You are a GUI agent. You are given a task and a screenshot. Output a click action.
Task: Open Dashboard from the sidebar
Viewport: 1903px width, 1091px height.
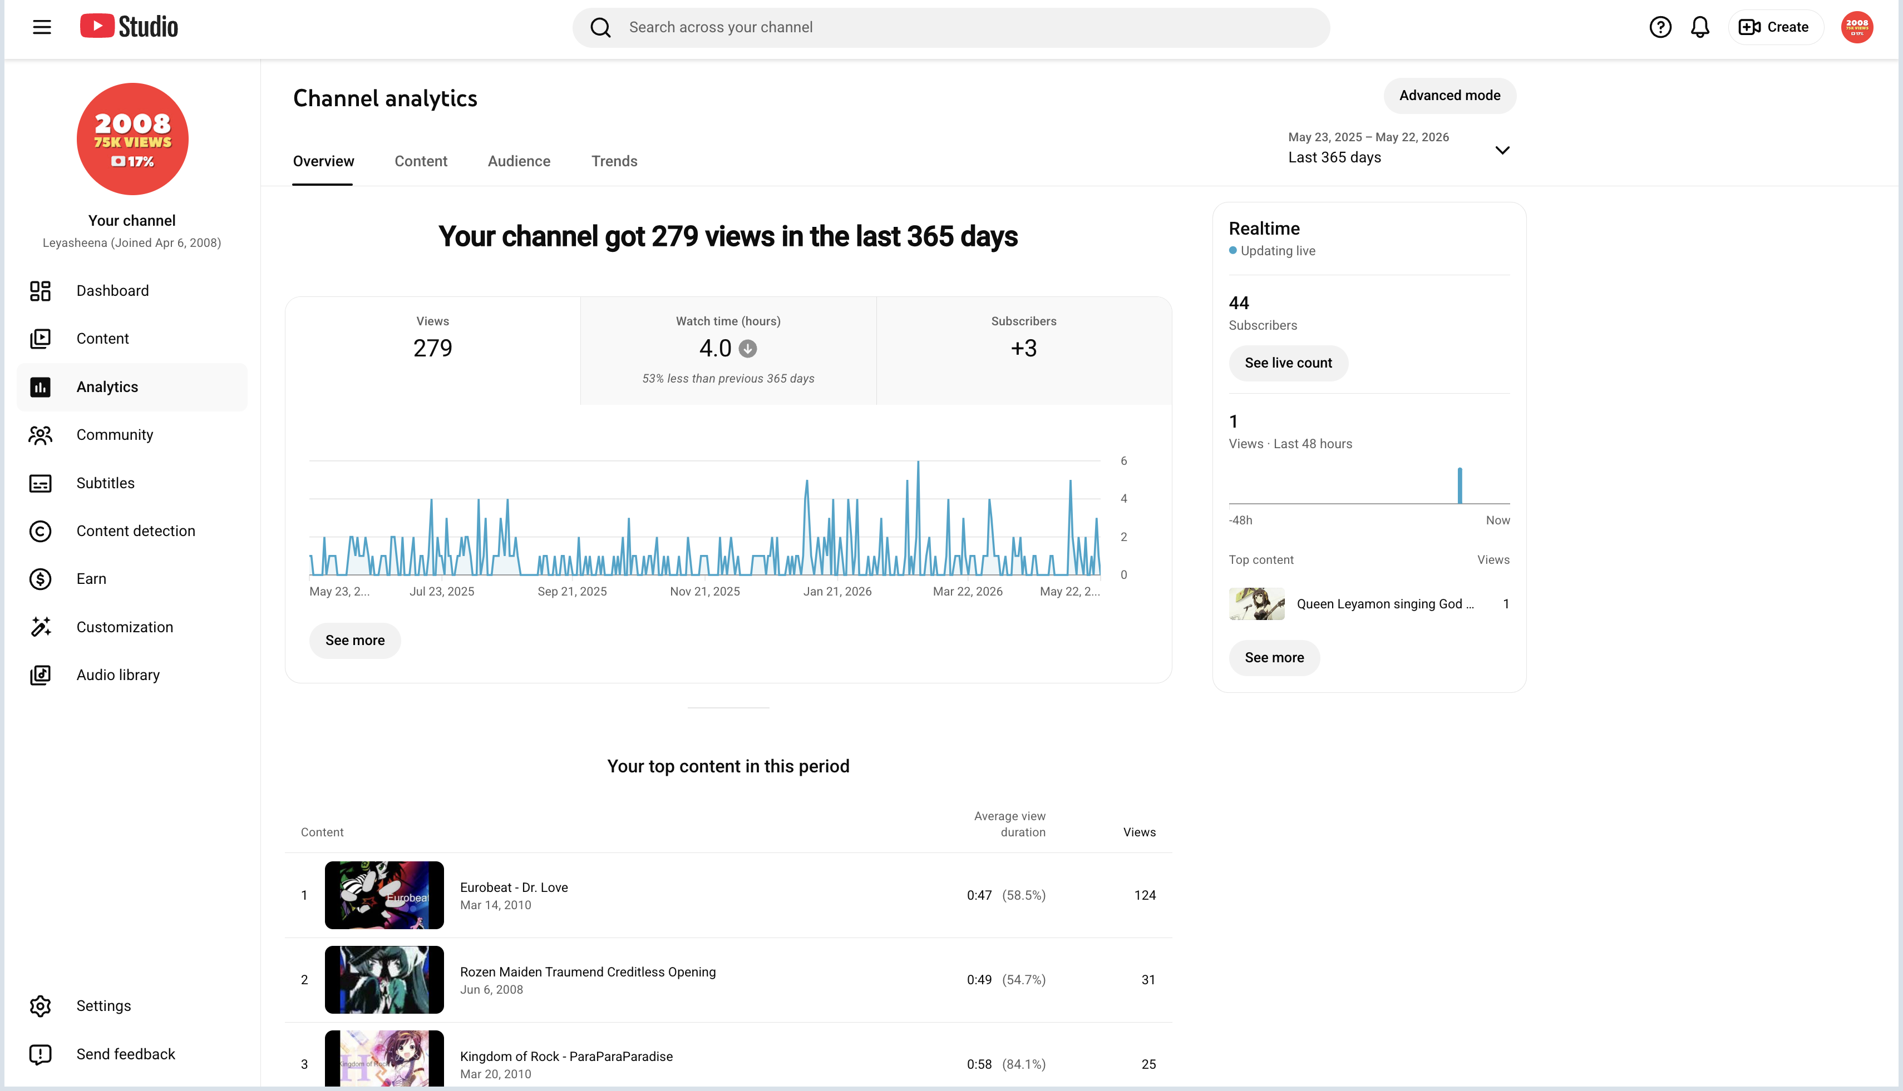pos(132,291)
